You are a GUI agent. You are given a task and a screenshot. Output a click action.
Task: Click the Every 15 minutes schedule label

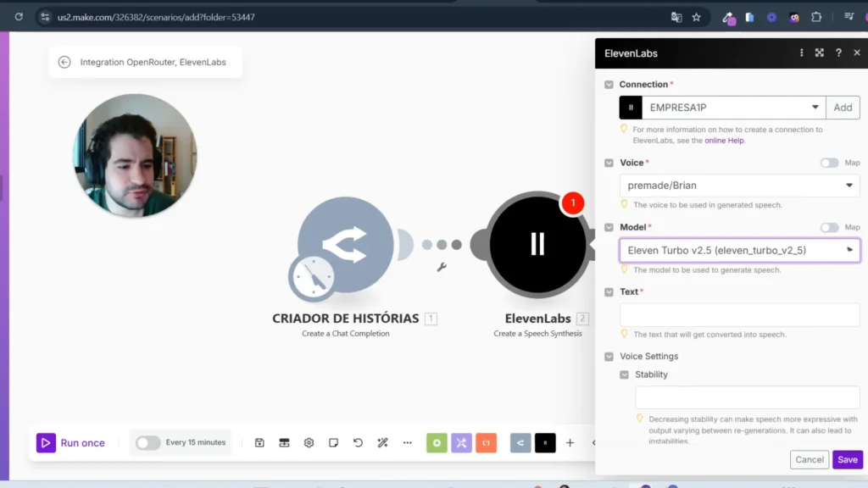click(x=196, y=442)
